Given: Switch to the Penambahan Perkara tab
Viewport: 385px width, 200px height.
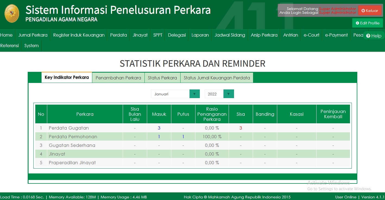Looking at the screenshot, I should coord(118,78).
